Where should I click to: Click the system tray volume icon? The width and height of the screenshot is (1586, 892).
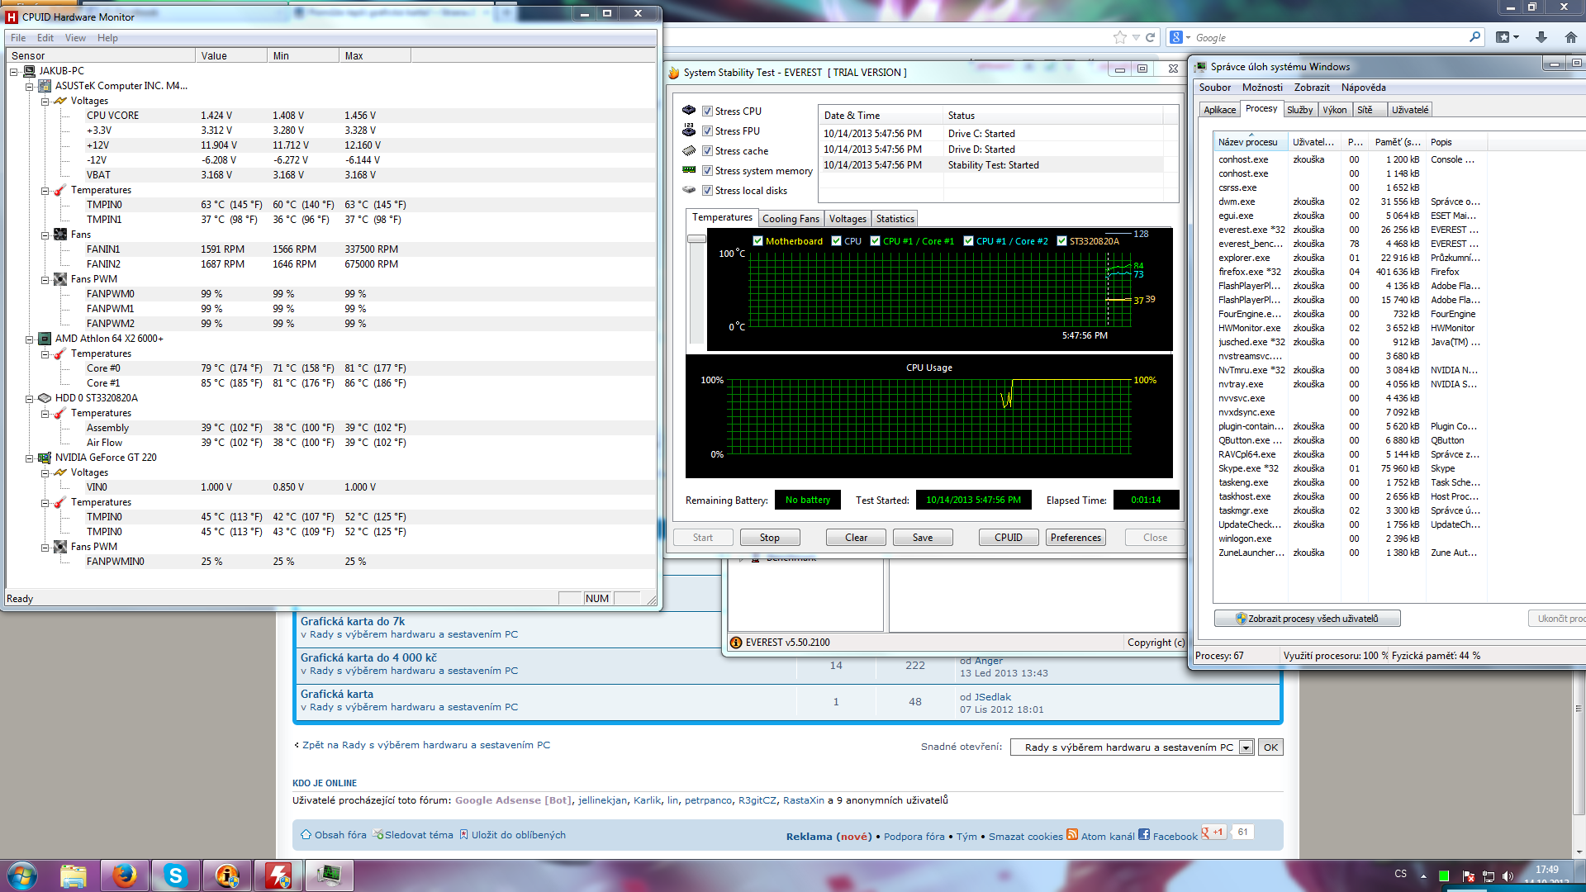click(1508, 875)
